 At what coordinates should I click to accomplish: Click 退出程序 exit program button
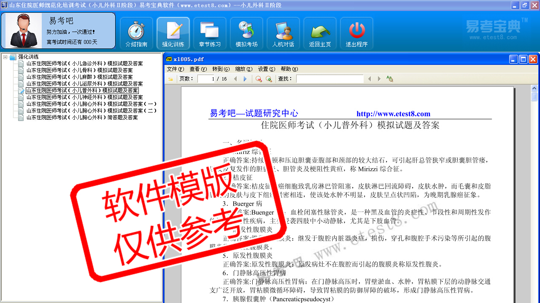tap(356, 33)
